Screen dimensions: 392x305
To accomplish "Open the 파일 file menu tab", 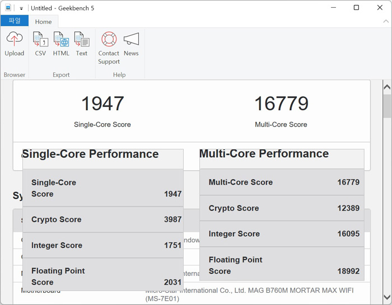I will point(15,21).
